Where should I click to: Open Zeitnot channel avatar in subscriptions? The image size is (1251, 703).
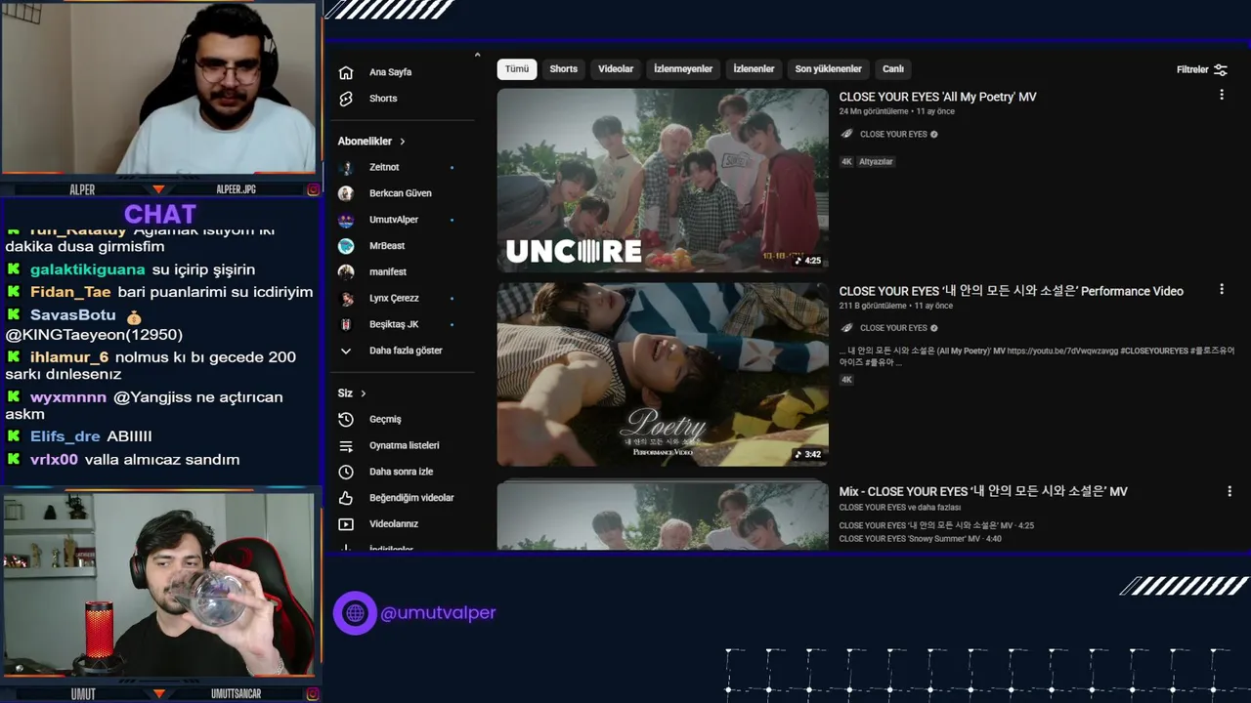point(346,167)
